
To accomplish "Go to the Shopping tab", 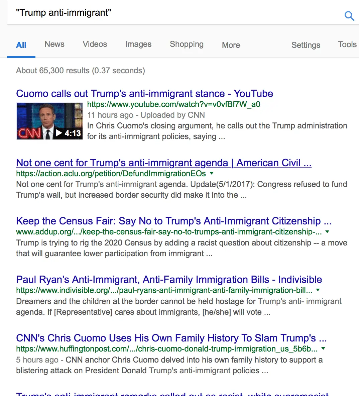I will pyautogui.click(x=187, y=44).
